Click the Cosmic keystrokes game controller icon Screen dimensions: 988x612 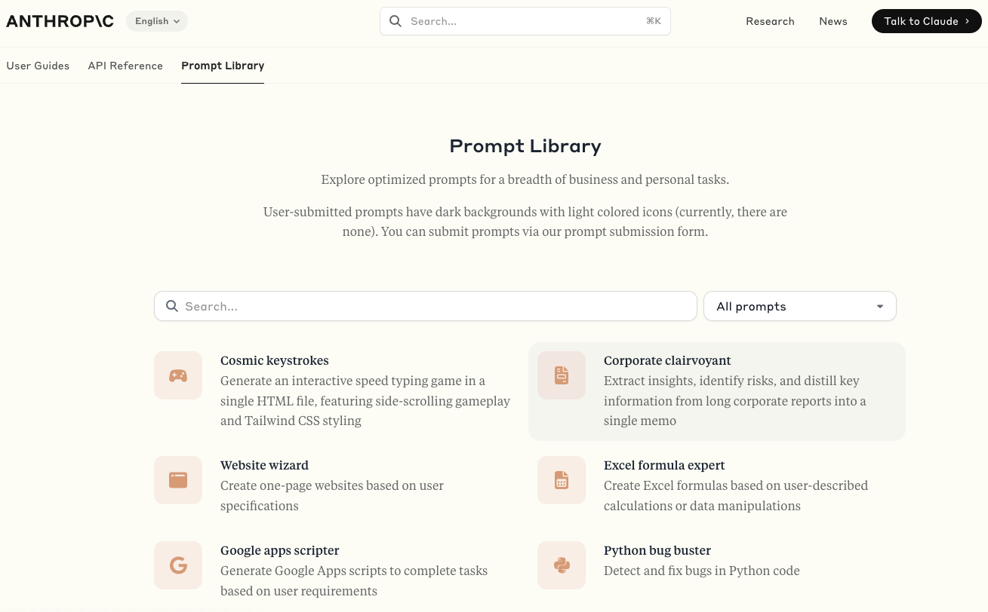click(178, 375)
